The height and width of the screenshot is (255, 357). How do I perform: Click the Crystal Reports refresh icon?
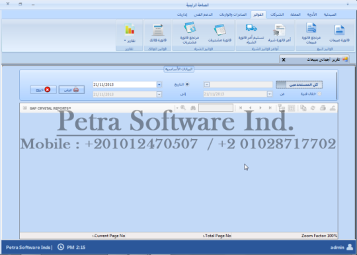(x=313, y=108)
